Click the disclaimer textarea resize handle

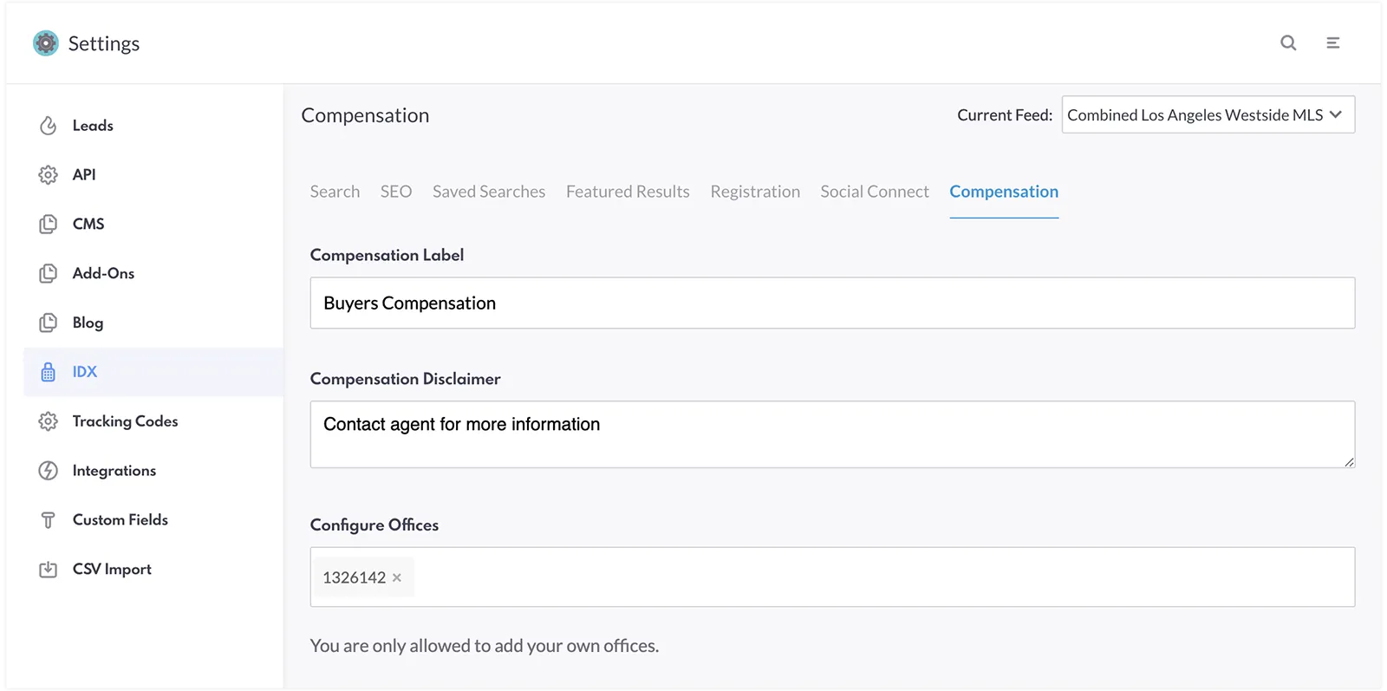pyautogui.click(x=1349, y=462)
